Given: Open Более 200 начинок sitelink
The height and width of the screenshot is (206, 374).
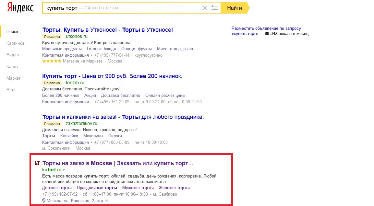Looking at the screenshot, I should [x=61, y=96].
